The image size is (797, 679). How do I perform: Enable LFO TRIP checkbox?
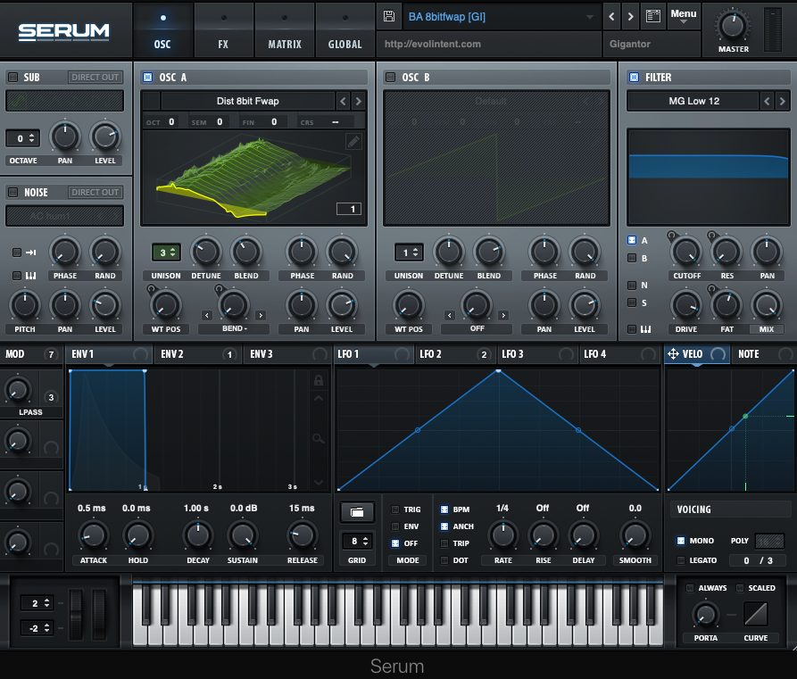444,543
